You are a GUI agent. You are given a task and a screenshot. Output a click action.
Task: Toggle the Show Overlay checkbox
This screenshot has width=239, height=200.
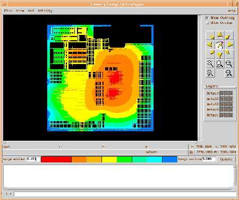pos(207,18)
